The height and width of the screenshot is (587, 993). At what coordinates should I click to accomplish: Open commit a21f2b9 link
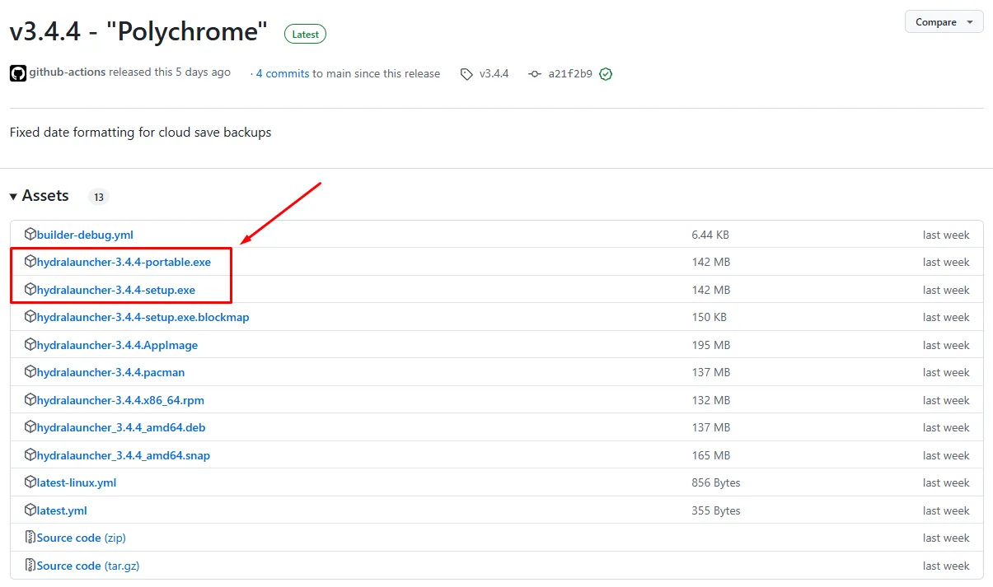[x=570, y=74]
